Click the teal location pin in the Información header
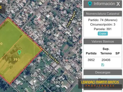The width and height of the screenshot is (123, 92). 90,4
